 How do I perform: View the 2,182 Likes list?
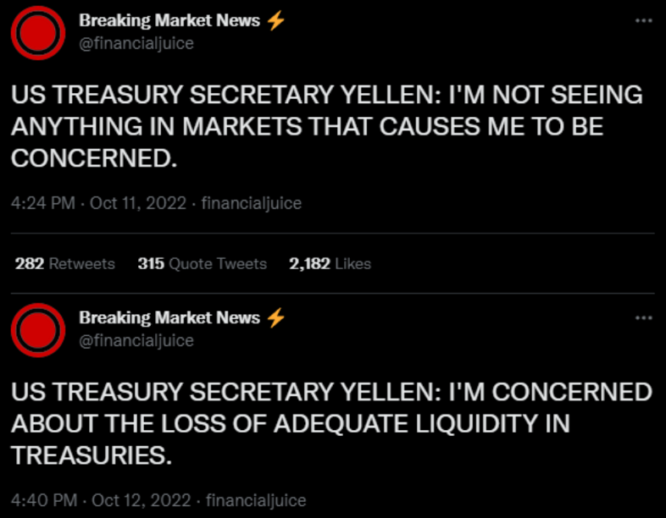click(x=330, y=264)
